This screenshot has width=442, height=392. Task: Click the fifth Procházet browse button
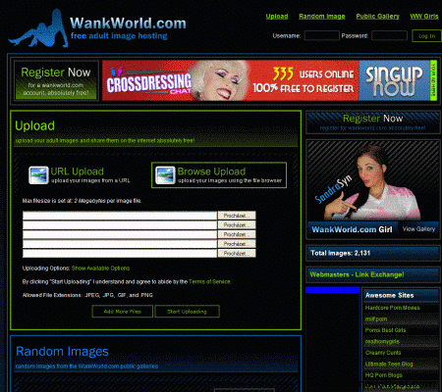pos(237,253)
